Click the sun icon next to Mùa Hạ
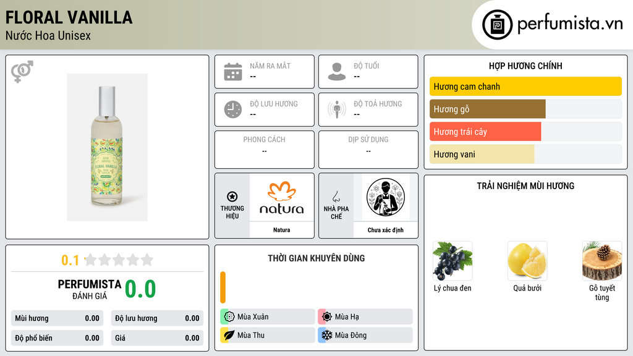633x356 pixels. point(326,317)
